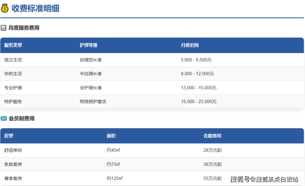Click the 面积 column header
Image resolution: width=305 pixels, height=186 pixels.
pos(111,136)
